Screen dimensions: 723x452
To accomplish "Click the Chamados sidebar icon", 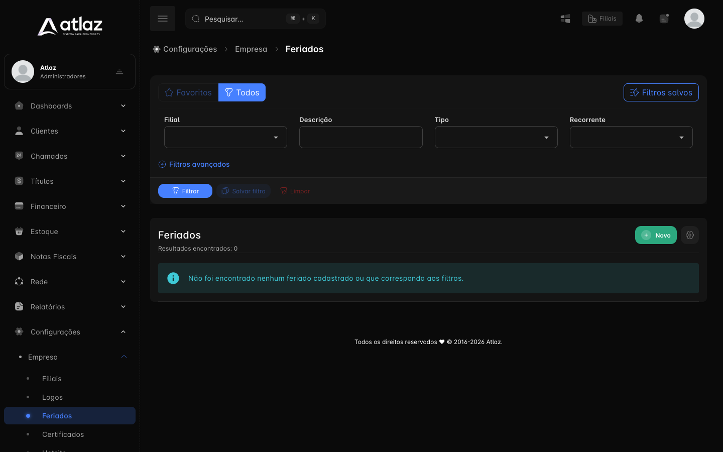I will 19,156.
